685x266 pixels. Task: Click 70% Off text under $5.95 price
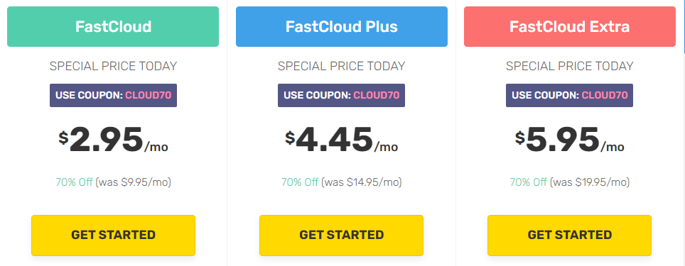(528, 182)
